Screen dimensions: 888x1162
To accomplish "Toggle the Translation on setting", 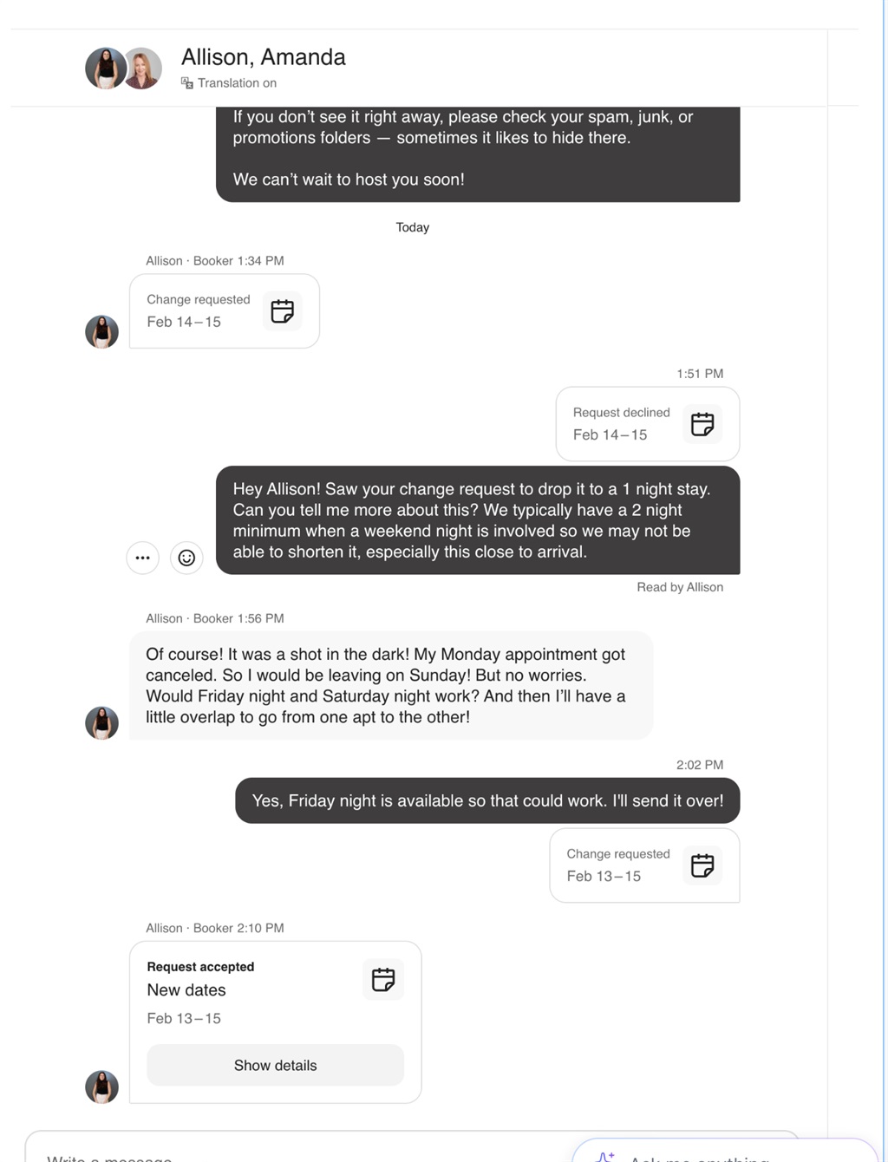I will (237, 83).
